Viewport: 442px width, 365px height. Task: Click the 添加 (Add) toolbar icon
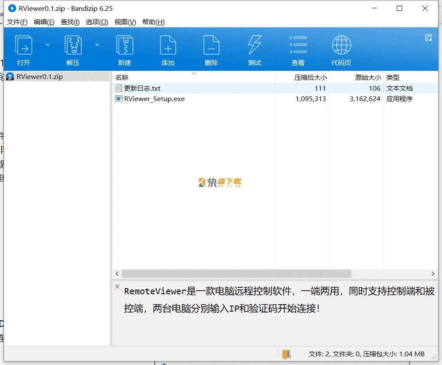click(168, 45)
